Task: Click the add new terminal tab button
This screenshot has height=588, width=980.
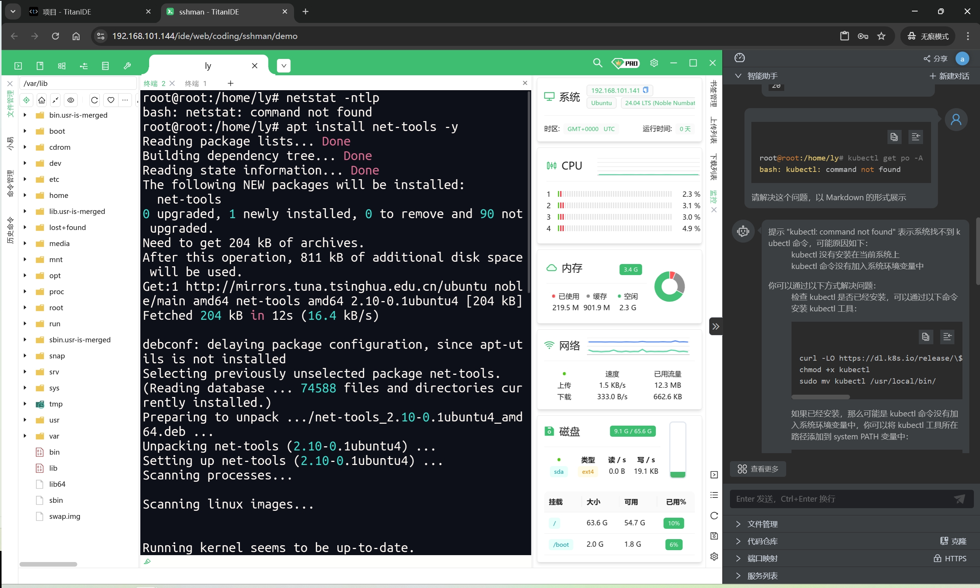Action: coord(231,83)
